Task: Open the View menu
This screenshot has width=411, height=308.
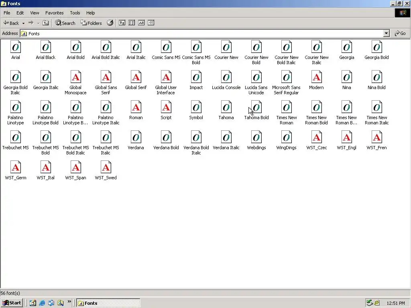Action: click(x=35, y=13)
